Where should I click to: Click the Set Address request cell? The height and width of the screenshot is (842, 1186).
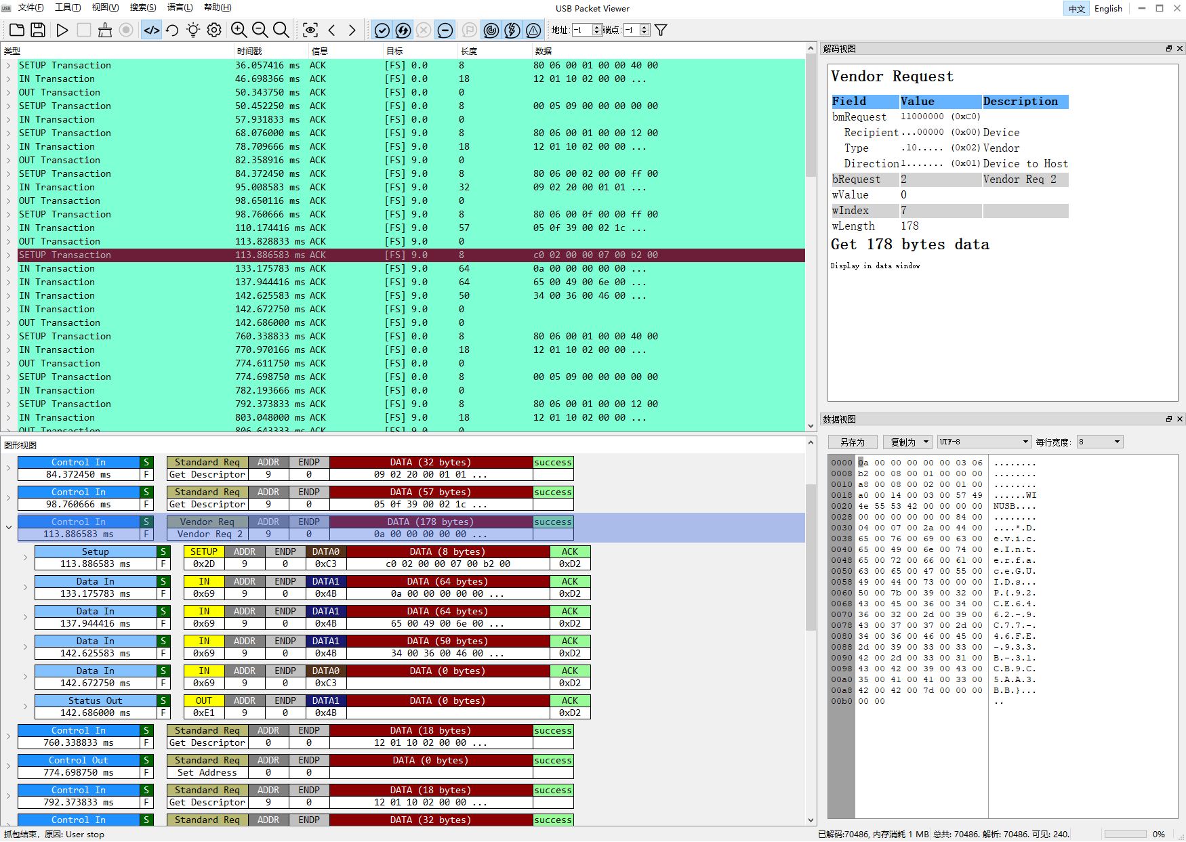coord(207,773)
